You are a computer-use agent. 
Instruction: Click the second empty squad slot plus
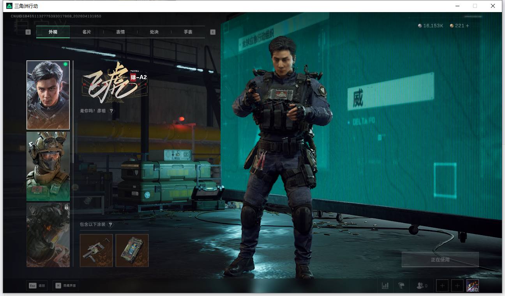point(457,286)
